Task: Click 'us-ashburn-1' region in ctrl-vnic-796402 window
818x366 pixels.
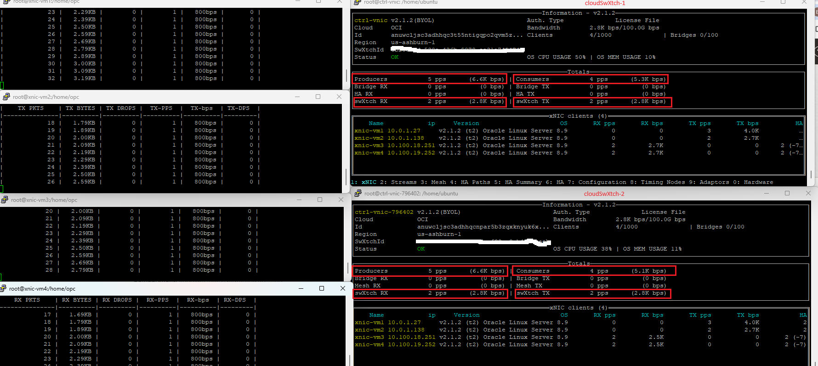Action: point(439,234)
